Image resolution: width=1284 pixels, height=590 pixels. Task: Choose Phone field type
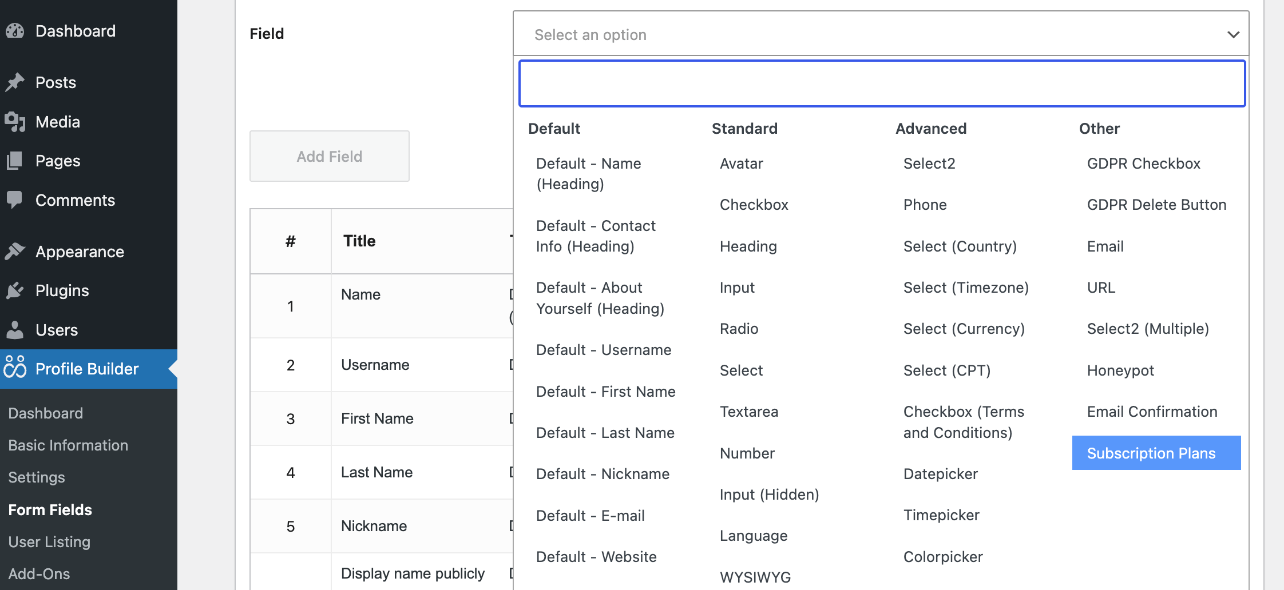925,205
